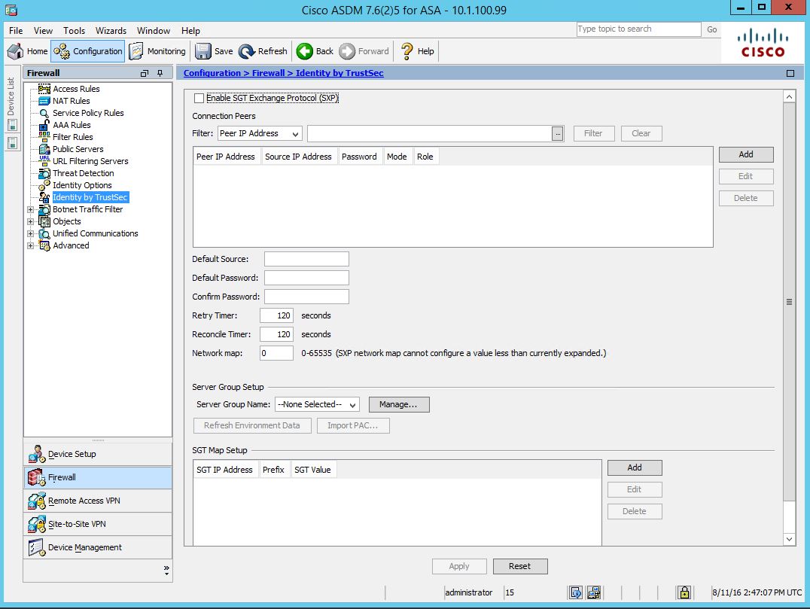
Task: Select AAA Rules lock icon
Action: pos(44,125)
